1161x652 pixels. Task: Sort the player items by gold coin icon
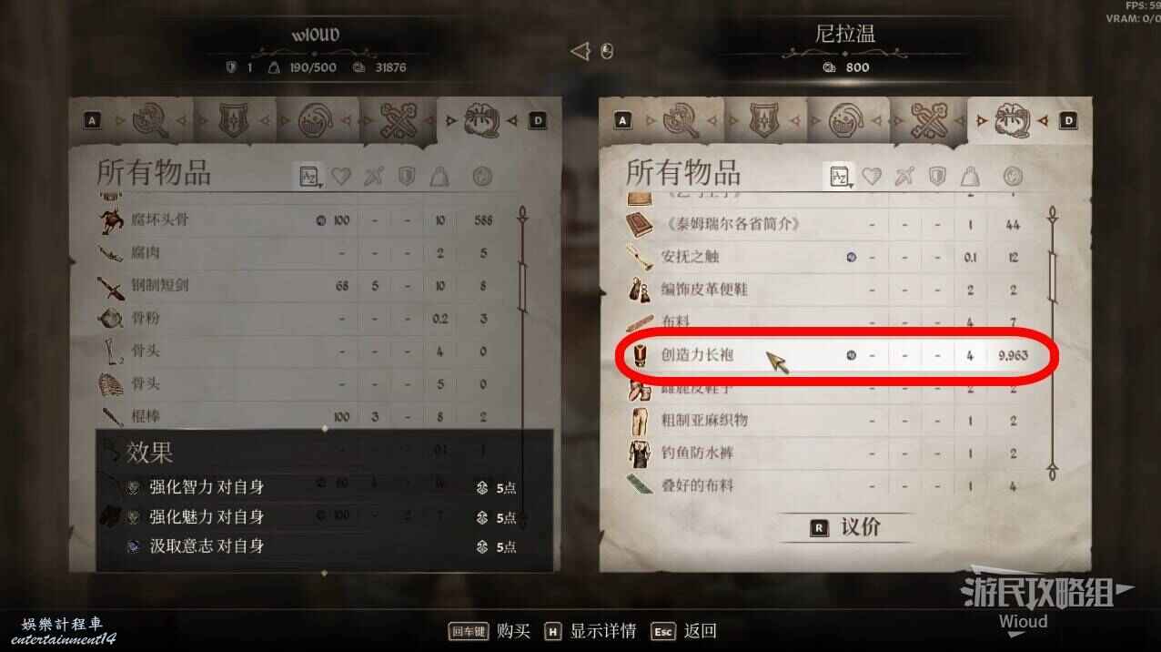(x=482, y=177)
